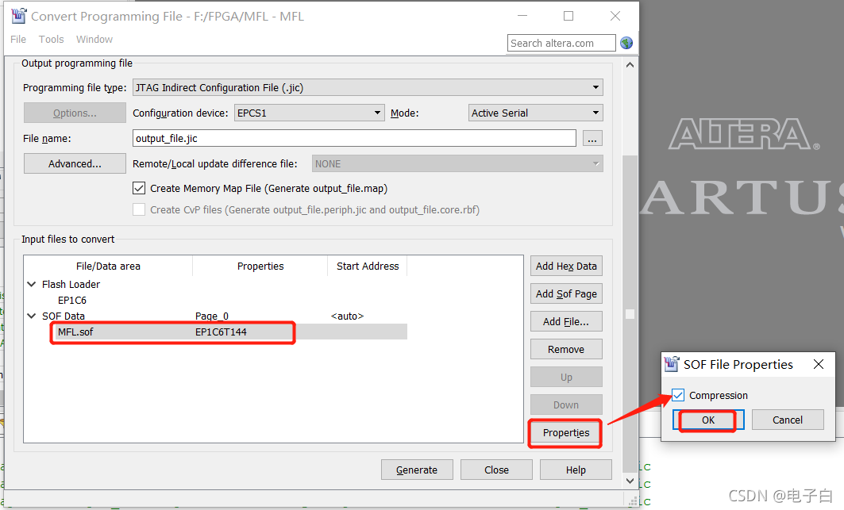844x510 pixels.
Task: Click the File/Data area column header
Action: coord(108,267)
